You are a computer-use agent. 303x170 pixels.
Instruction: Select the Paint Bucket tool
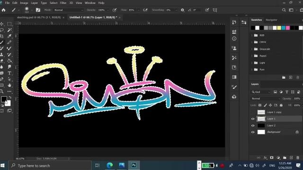pos(9,61)
